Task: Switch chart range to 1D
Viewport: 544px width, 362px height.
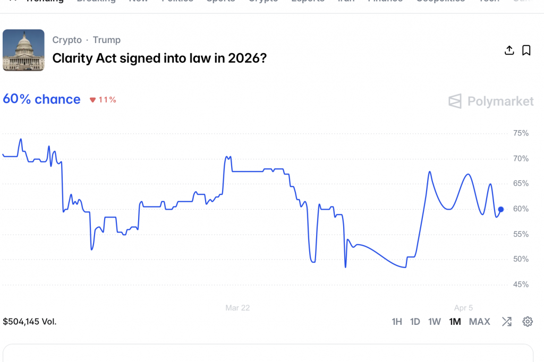Action: pyautogui.click(x=415, y=321)
